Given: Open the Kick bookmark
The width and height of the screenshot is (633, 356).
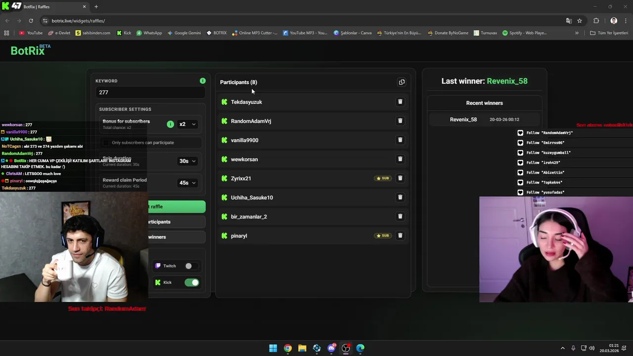Looking at the screenshot, I should (124, 33).
